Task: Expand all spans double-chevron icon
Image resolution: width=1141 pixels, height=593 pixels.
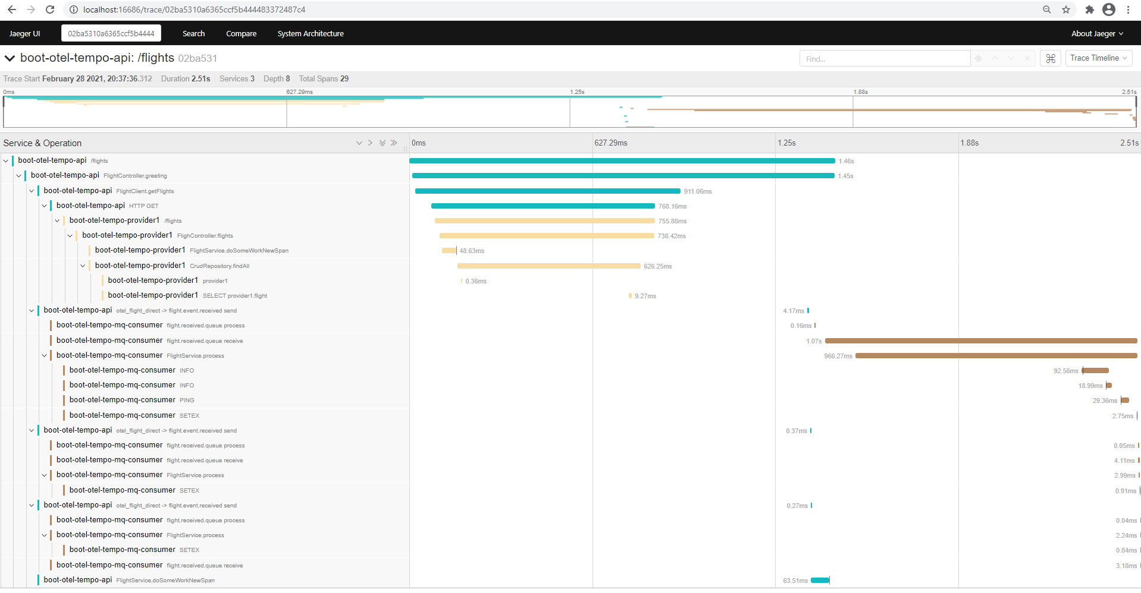Action: pos(383,143)
